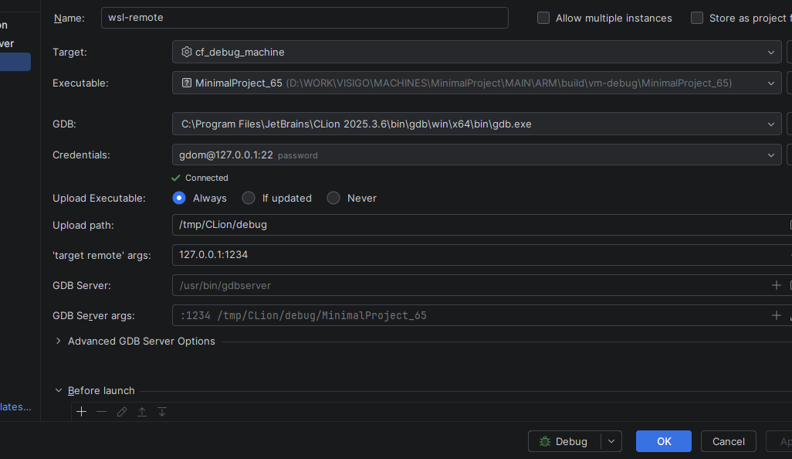Click the Credentials label

81,155
